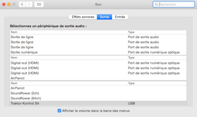The width and height of the screenshot is (197, 117).
Task: Toggle Afficher le volume dans la barre checkbox
Action: click(59, 111)
